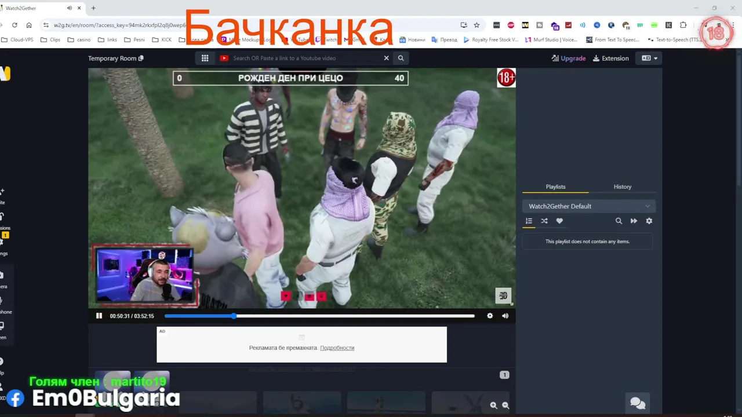Open the chat bubbles button
Screen dimensions: 742x417
638,403
